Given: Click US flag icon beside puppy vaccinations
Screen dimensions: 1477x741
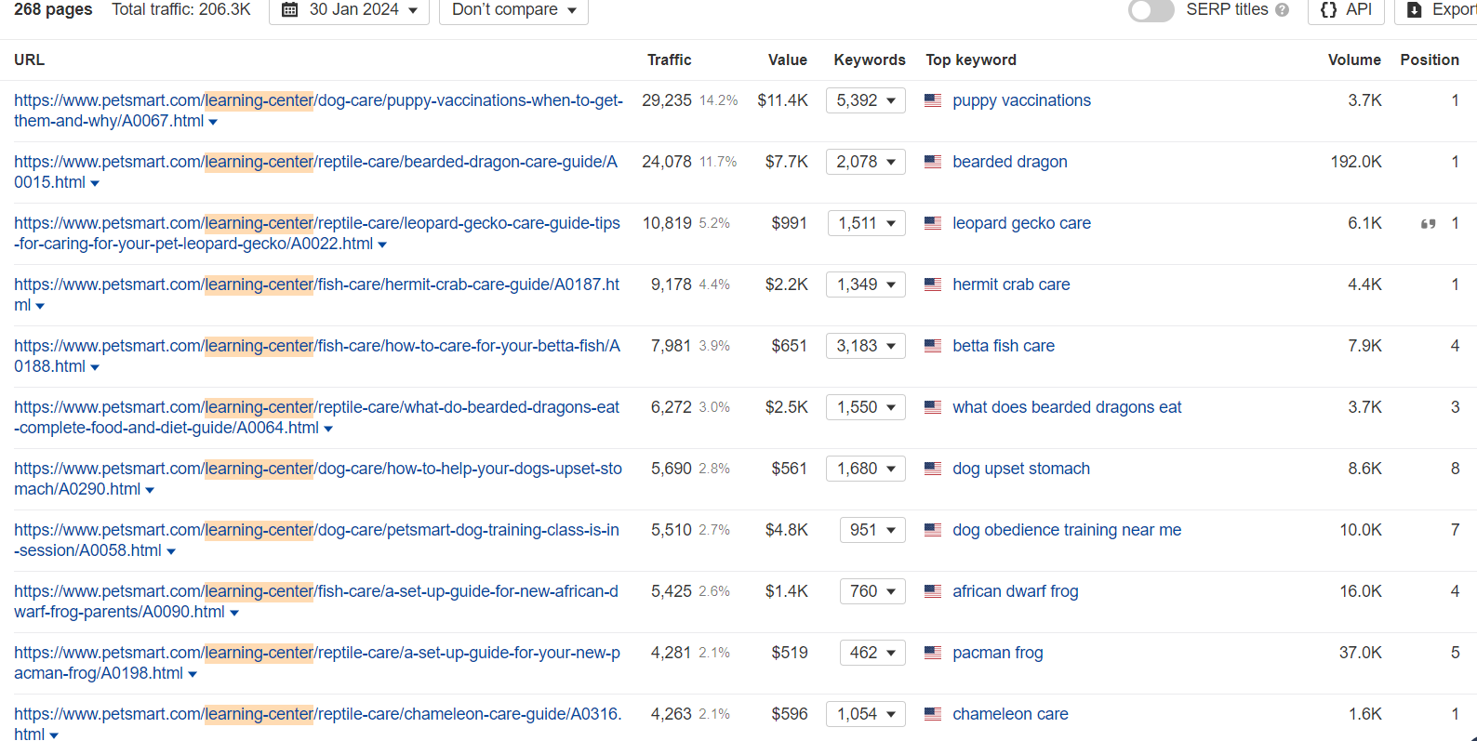Looking at the screenshot, I should tap(933, 100).
